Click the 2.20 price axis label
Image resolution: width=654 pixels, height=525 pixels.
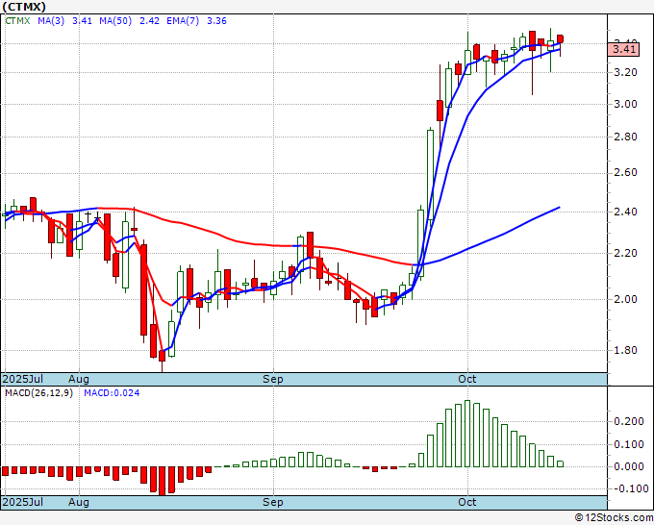pyautogui.click(x=626, y=253)
